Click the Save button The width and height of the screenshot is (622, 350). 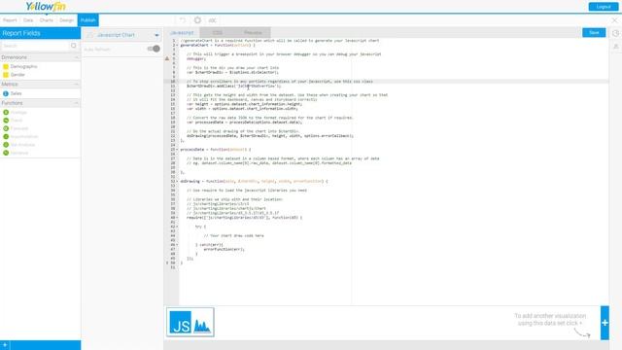(594, 32)
